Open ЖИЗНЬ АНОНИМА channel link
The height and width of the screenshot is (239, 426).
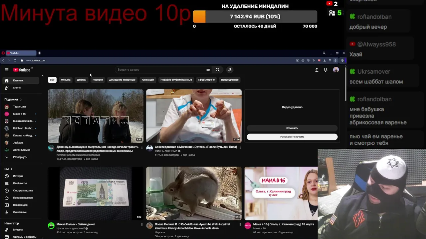click(166, 151)
